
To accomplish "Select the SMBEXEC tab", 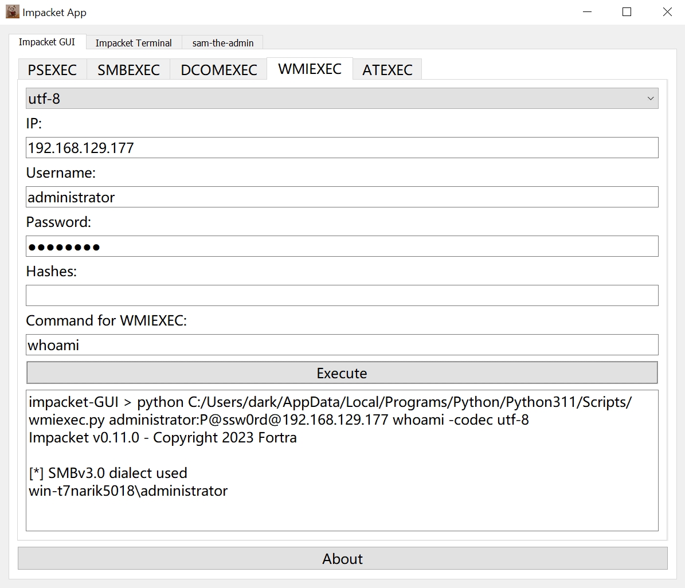I will [128, 69].
